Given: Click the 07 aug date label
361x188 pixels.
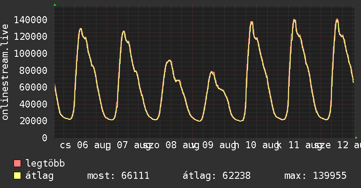Looking at the screenshot, I should click(134, 146).
